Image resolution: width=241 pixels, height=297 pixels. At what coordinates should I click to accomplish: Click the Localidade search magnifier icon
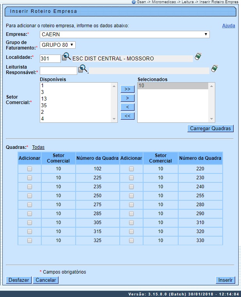point(67,57)
